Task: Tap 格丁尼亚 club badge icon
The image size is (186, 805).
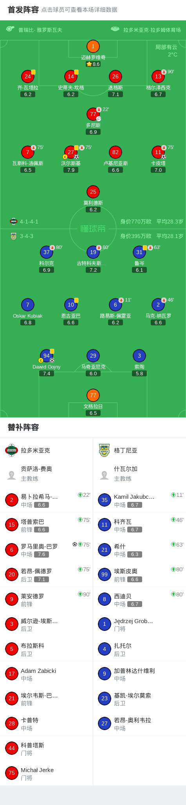Action: (x=104, y=450)
